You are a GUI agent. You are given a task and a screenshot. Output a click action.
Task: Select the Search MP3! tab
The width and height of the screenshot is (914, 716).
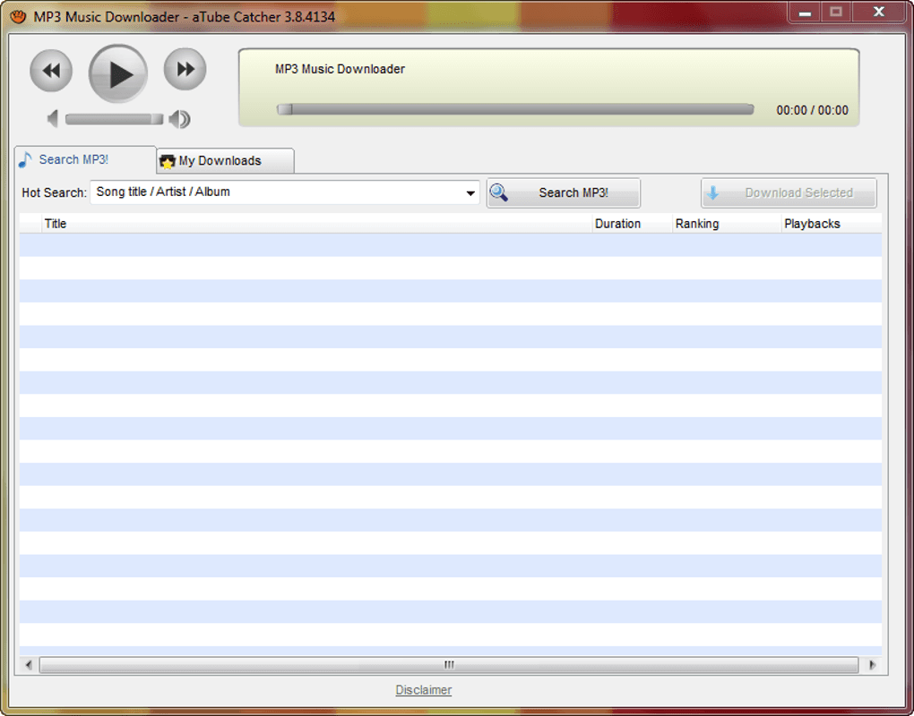click(85, 159)
